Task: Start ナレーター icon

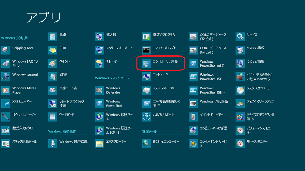Action: tap(99, 63)
